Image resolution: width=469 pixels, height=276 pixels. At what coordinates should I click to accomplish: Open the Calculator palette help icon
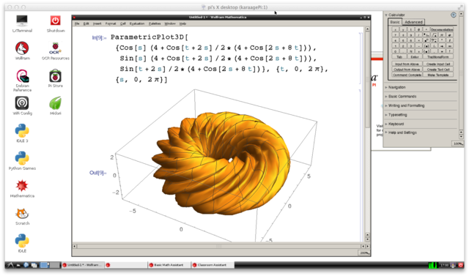tap(454, 15)
